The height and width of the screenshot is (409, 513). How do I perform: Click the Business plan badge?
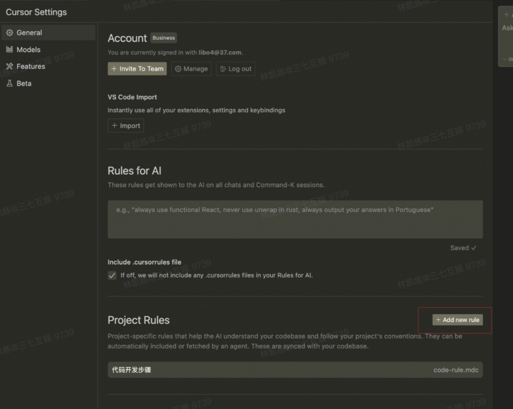click(163, 38)
